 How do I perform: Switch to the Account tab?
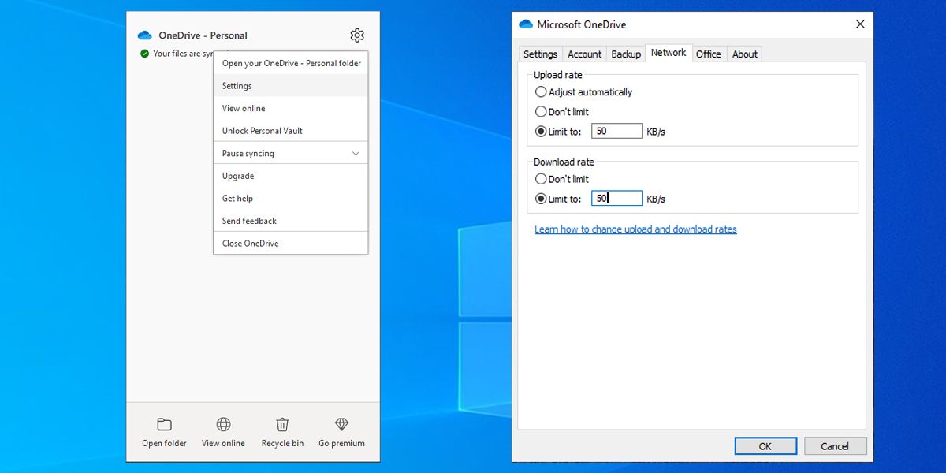(x=584, y=54)
